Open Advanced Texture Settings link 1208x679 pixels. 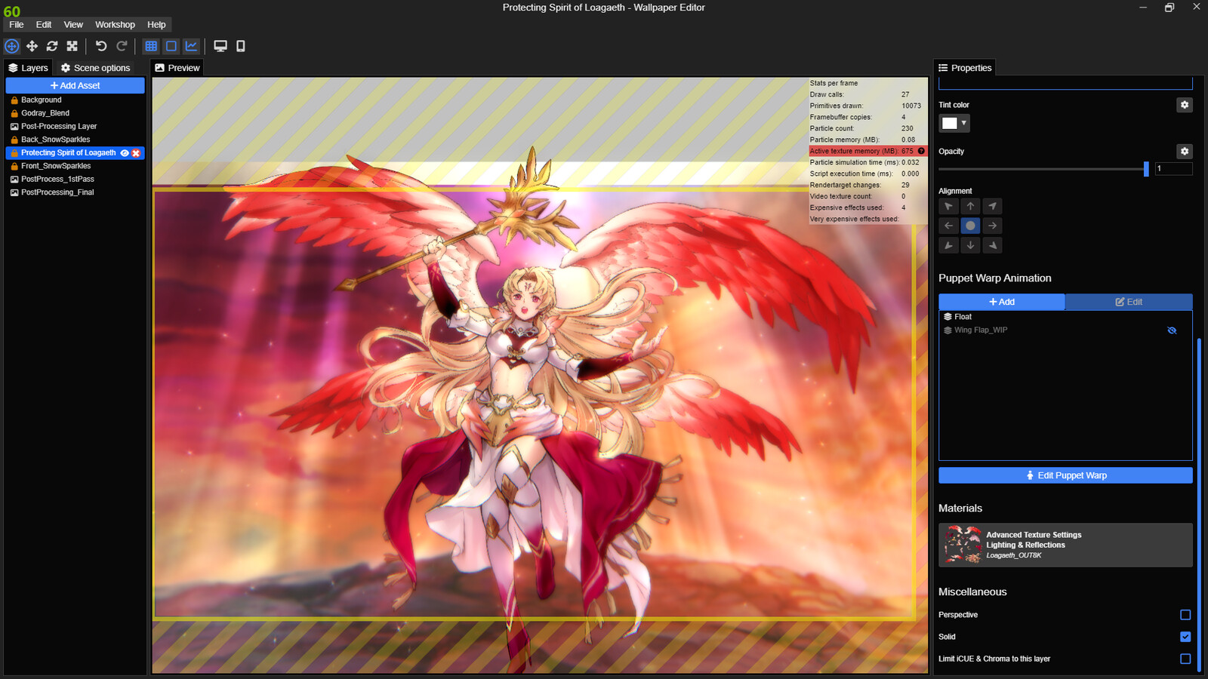pos(1034,535)
